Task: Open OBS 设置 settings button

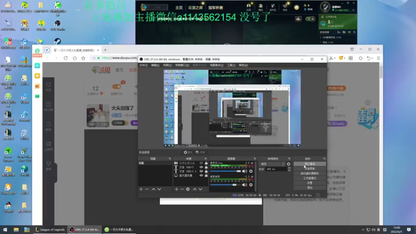Action: tap(309, 183)
